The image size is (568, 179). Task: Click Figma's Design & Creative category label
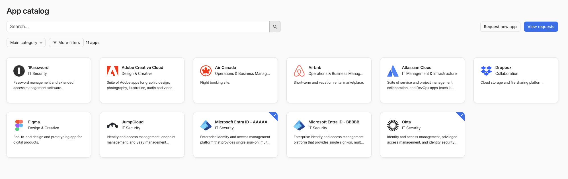(44, 128)
